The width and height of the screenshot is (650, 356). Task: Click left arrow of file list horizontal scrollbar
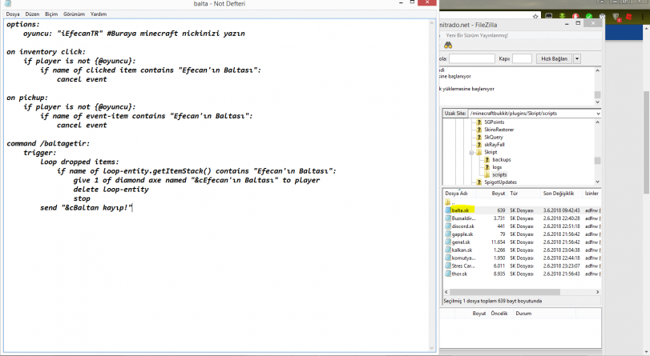pyautogui.click(x=446, y=292)
